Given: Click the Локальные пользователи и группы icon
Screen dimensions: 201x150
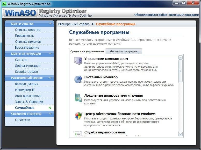Looking at the screenshot, I should pos(78,98).
